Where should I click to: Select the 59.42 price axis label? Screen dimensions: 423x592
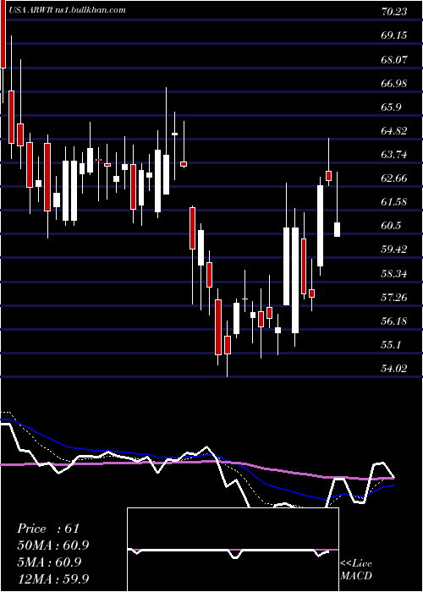point(394,249)
